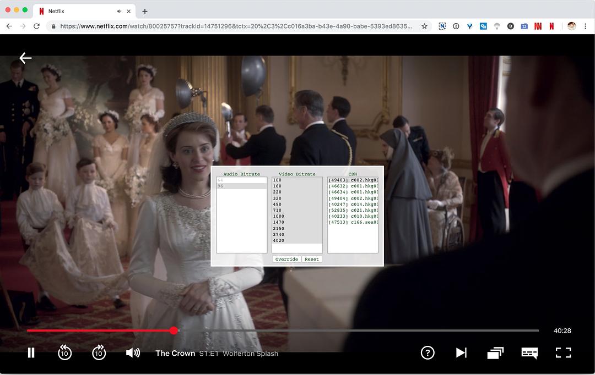Viewport: 595px width, 375px height.
Task: Select CDN entry [40247] c014.hkg
Action: 353,204
